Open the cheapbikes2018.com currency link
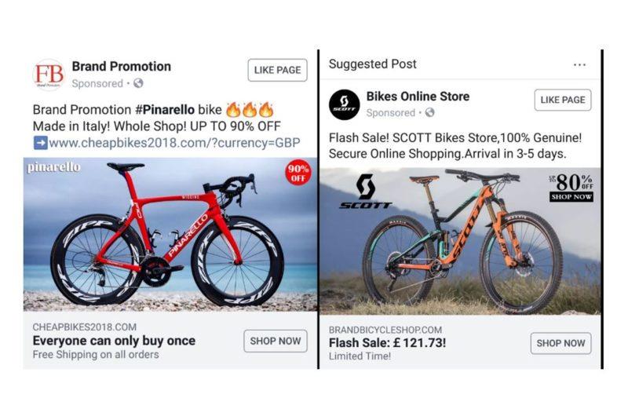This screenshot has height=409, width=628. tap(177, 143)
